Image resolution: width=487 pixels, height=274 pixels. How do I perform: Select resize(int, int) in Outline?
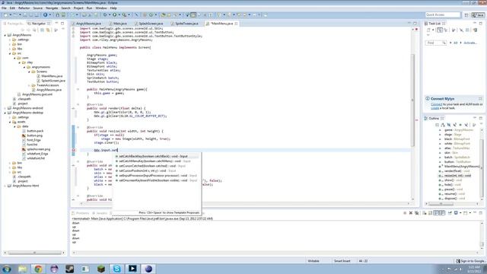pyautogui.click(x=457, y=176)
